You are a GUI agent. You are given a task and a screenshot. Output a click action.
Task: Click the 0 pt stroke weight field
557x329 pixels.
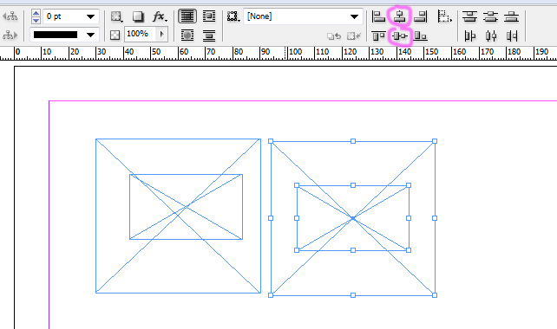tap(64, 16)
